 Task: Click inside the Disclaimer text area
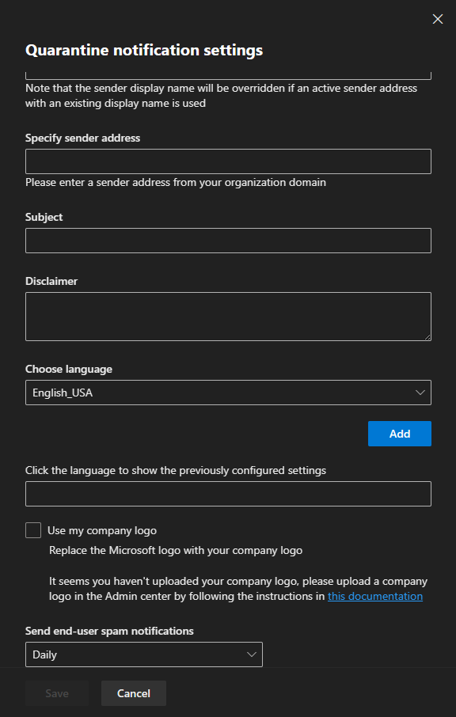coord(228,317)
